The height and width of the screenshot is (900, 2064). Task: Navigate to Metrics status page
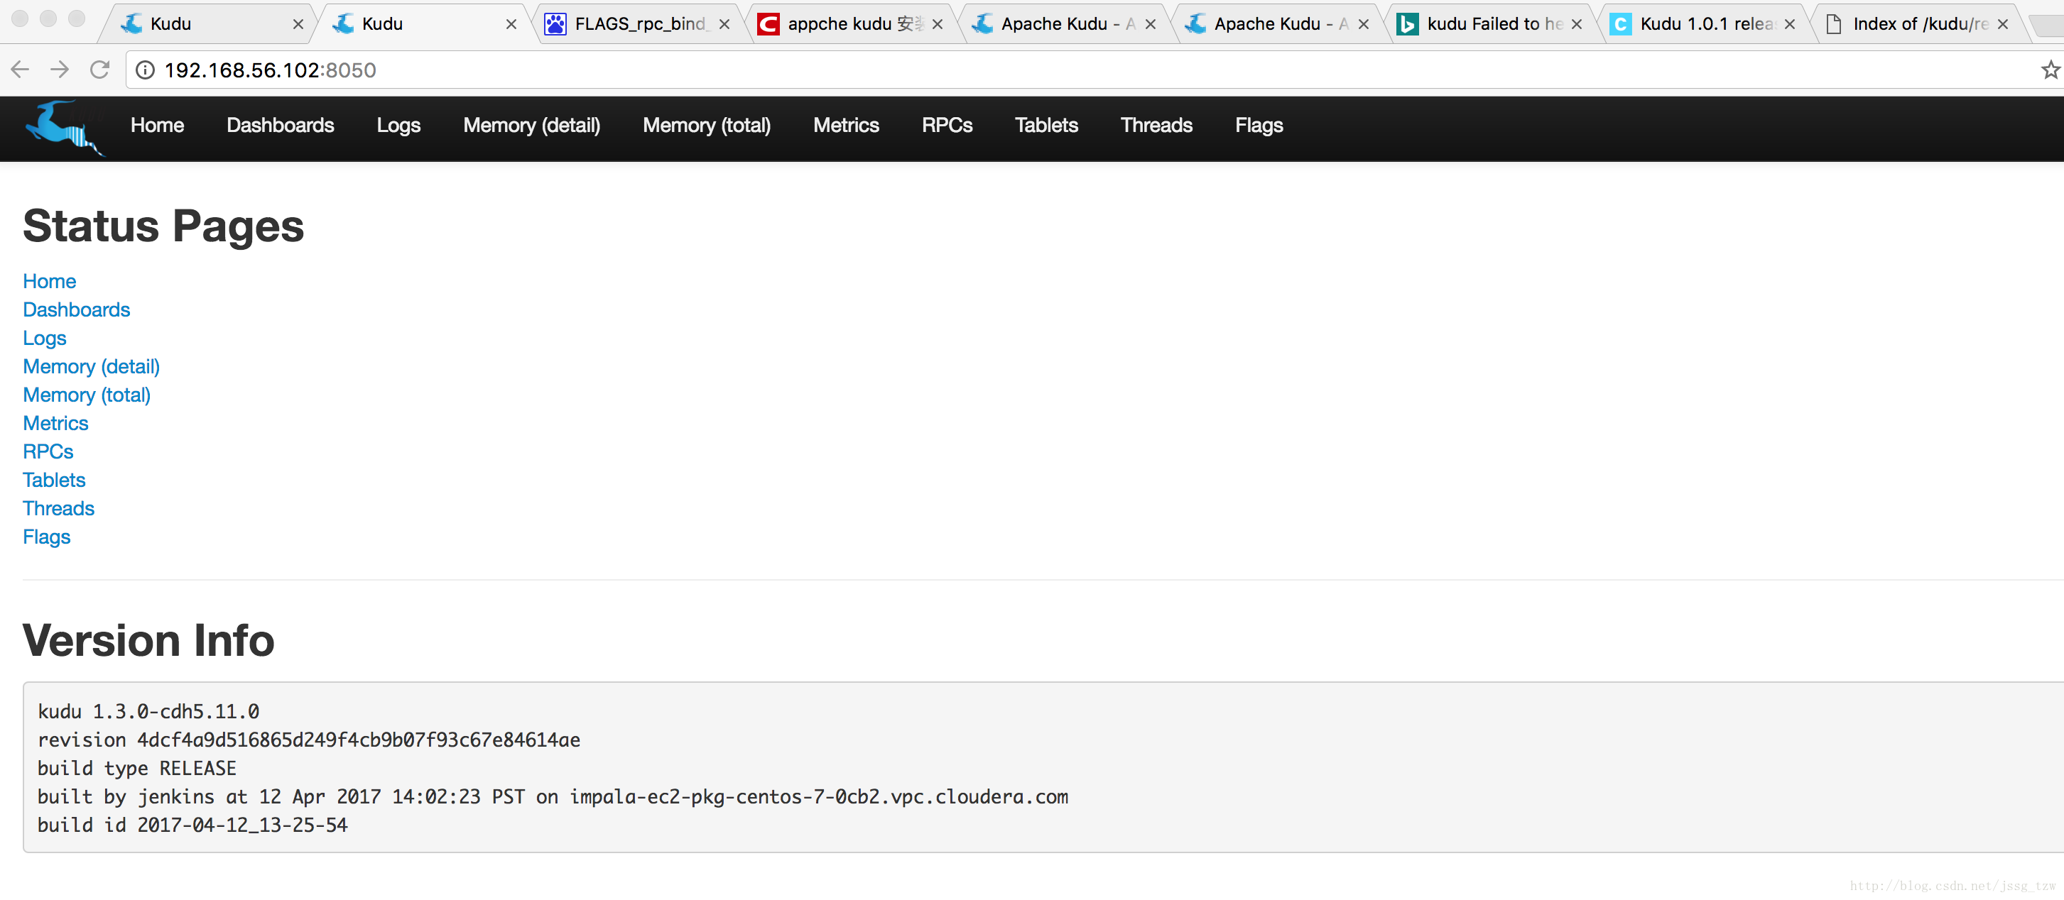(x=55, y=424)
